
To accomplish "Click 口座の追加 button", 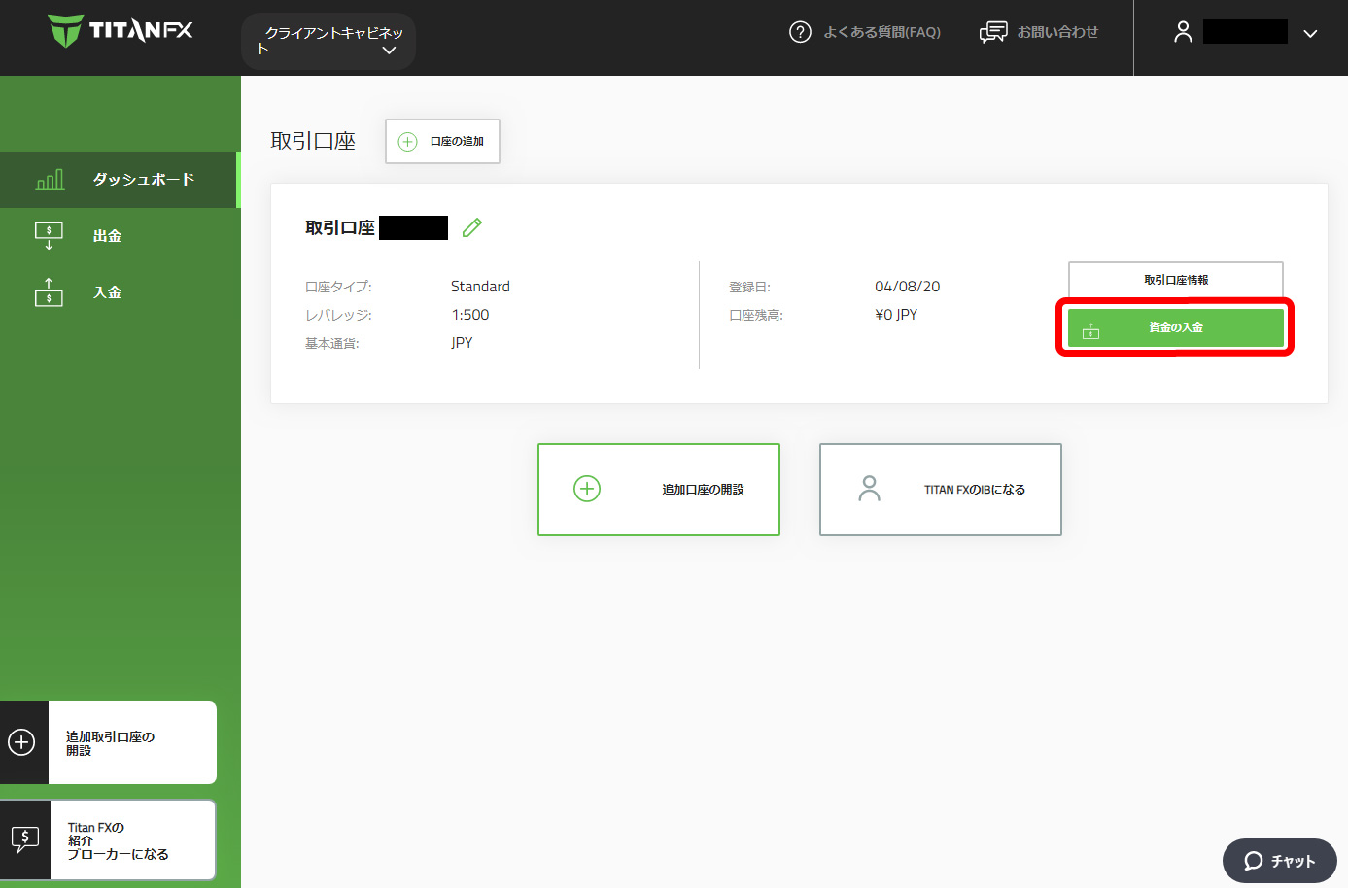I will click(442, 142).
